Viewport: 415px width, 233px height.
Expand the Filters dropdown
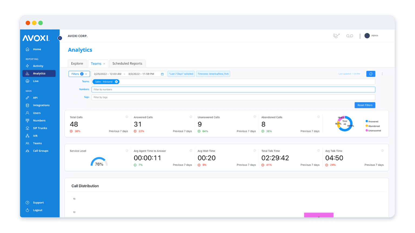coord(79,74)
